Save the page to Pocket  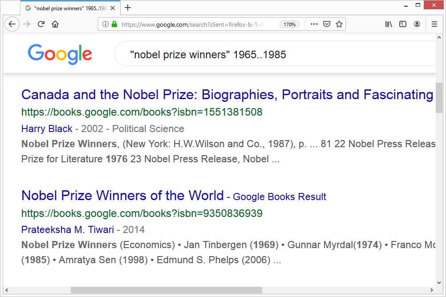point(327,24)
